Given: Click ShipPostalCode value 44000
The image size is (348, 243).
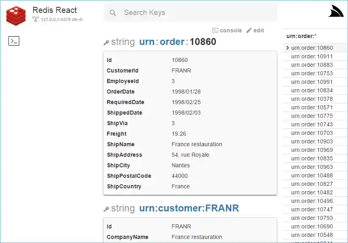Looking at the screenshot, I should click(180, 176).
